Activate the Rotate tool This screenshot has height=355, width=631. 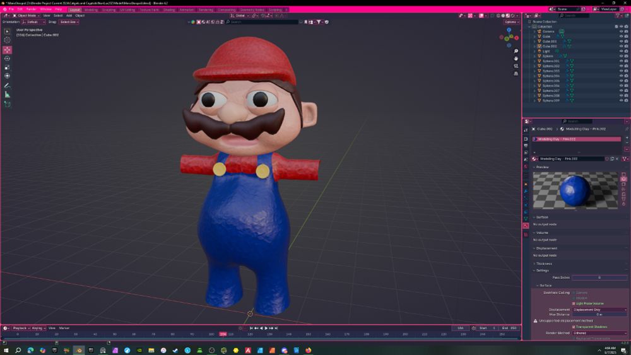click(x=7, y=59)
